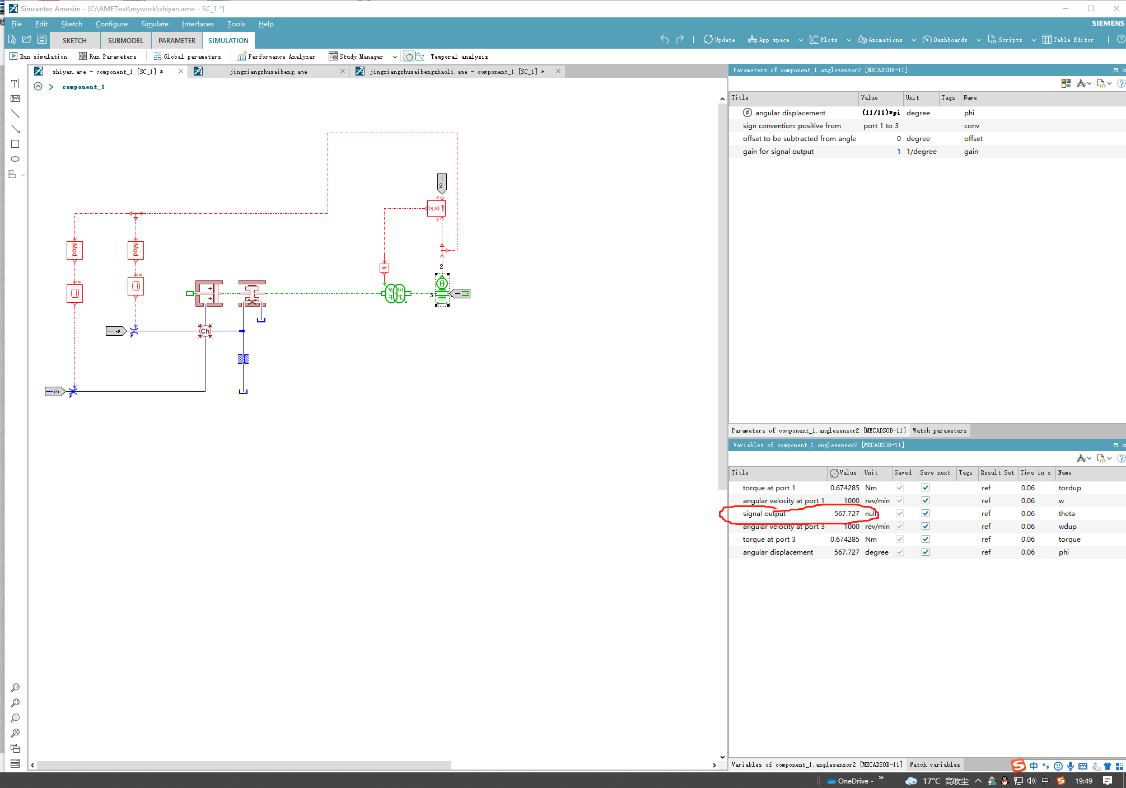Open Global parameters
This screenshot has height=788, width=1126.
[x=187, y=57]
